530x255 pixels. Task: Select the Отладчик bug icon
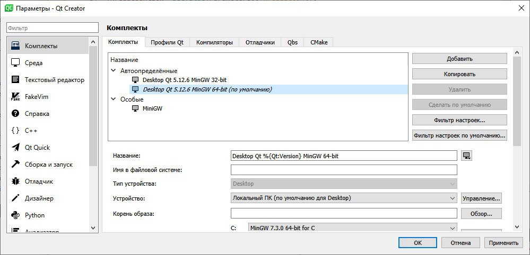coord(15,181)
